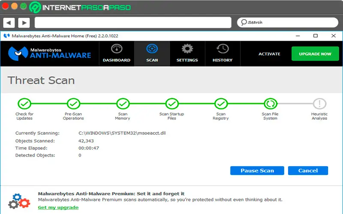The width and height of the screenshot is (343, 214).
Task: Open the SETTINGS tab
Action: coord(187,54)
